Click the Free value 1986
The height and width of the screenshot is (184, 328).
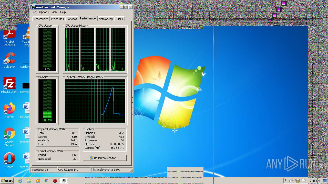[x=74, y=144]
